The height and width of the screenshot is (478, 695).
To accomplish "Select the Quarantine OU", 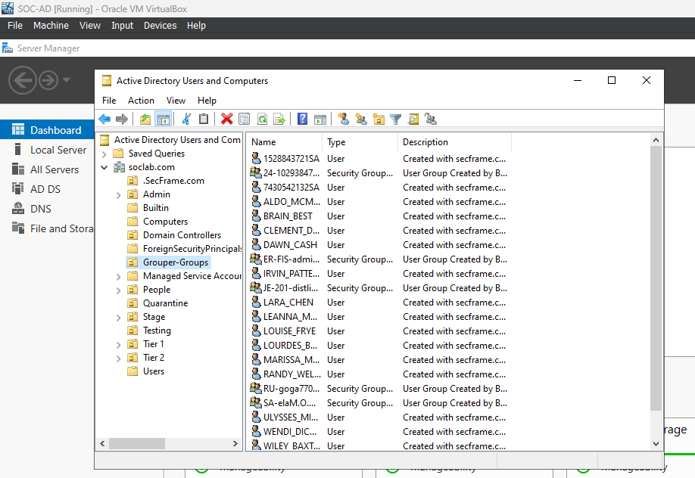I will (x=165, y=303).
